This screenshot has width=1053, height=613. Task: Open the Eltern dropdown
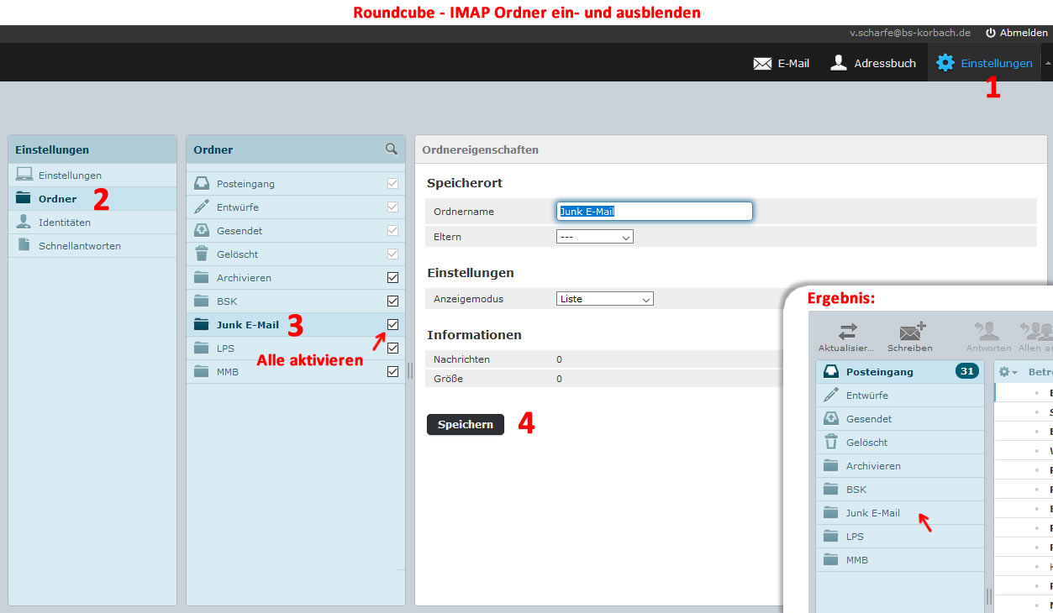[594, 237]
